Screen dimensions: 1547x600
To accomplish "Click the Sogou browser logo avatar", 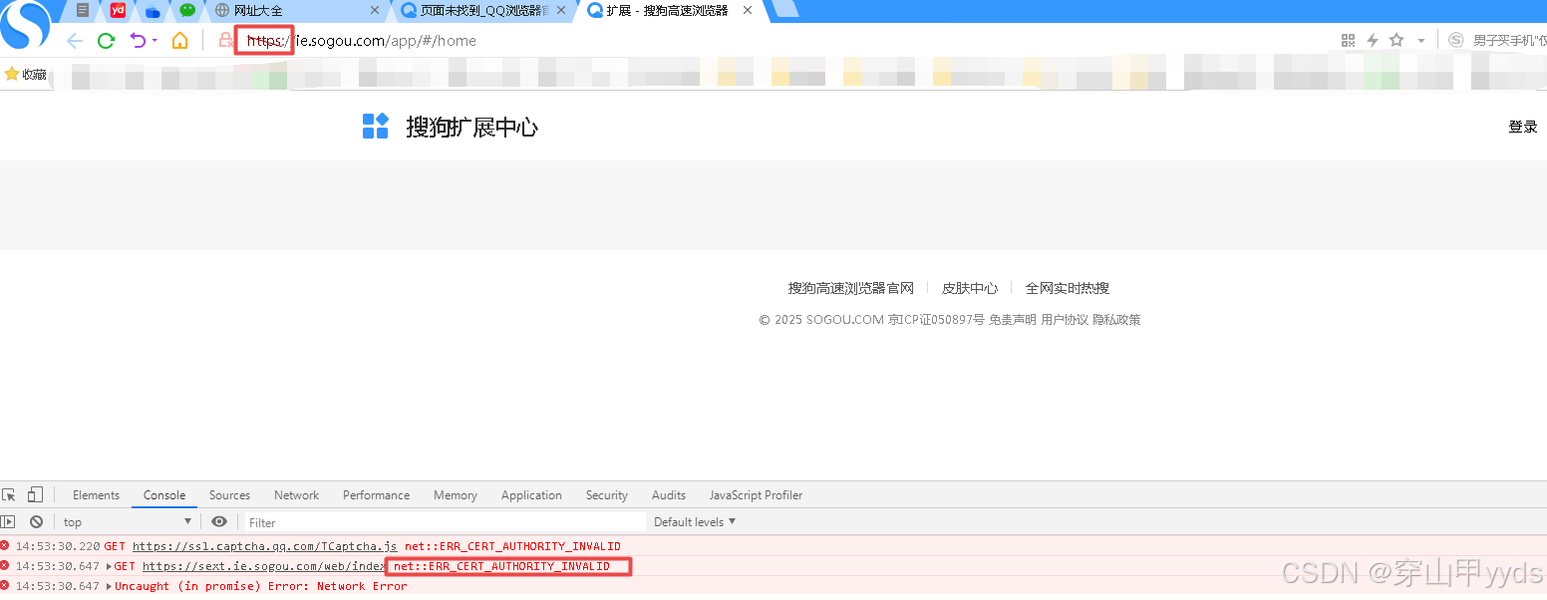I will pos(25,25).
